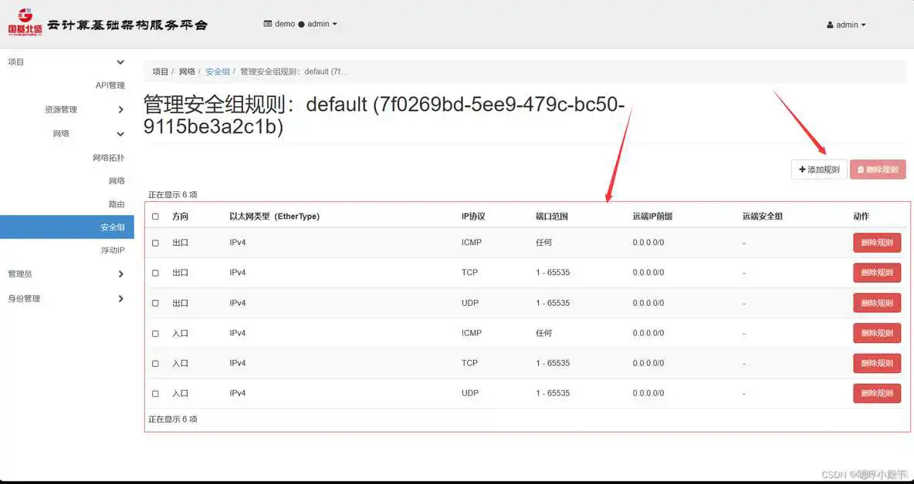Image resolution: width=914 pixels, height=484 pixels.
Task: Check the first 出口 ICMP rule row
Action: pyautogui.click(x=155, y=242)
